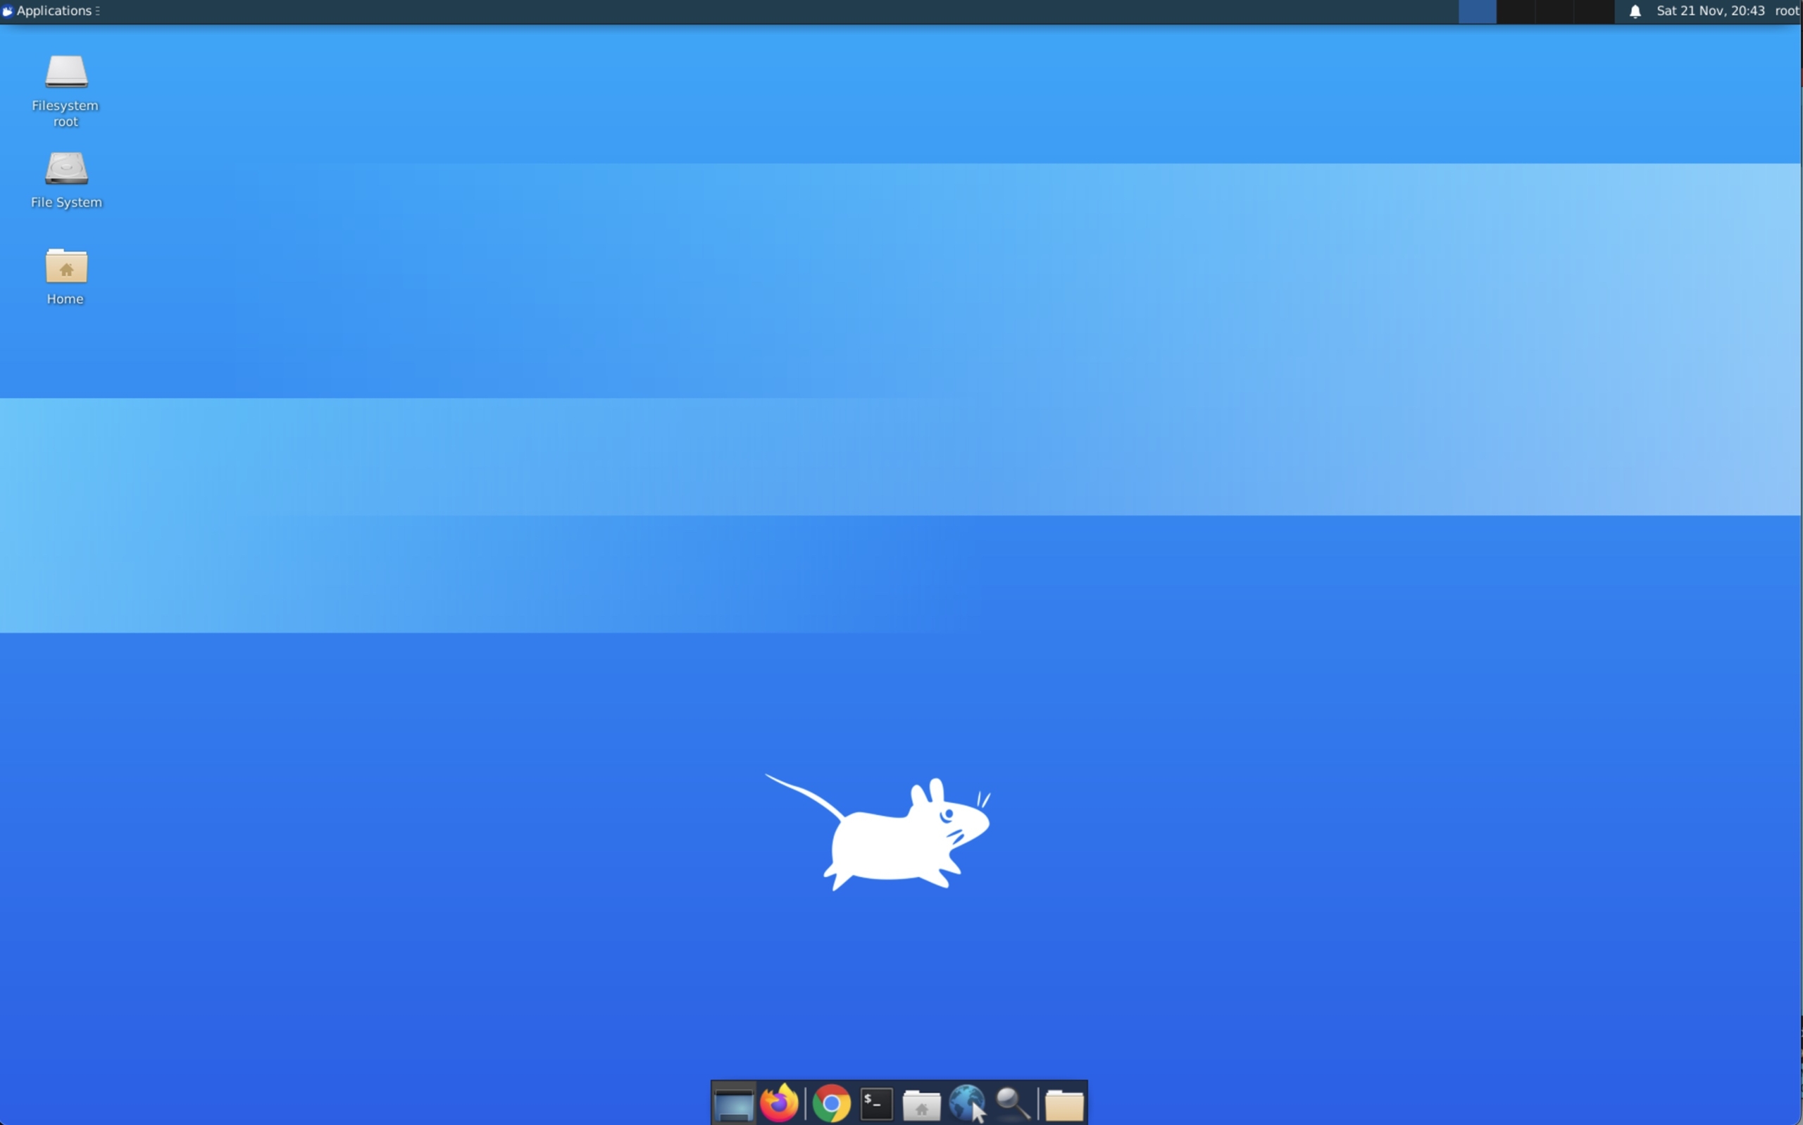Image resolution: width=1803 pixels, height=1125 pixels.
Task: Select the Home folder desktop icon
Action: 66,266
